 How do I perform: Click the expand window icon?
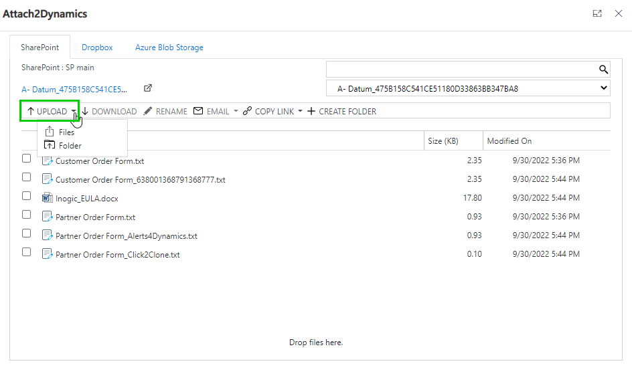(x=597, y=13)
